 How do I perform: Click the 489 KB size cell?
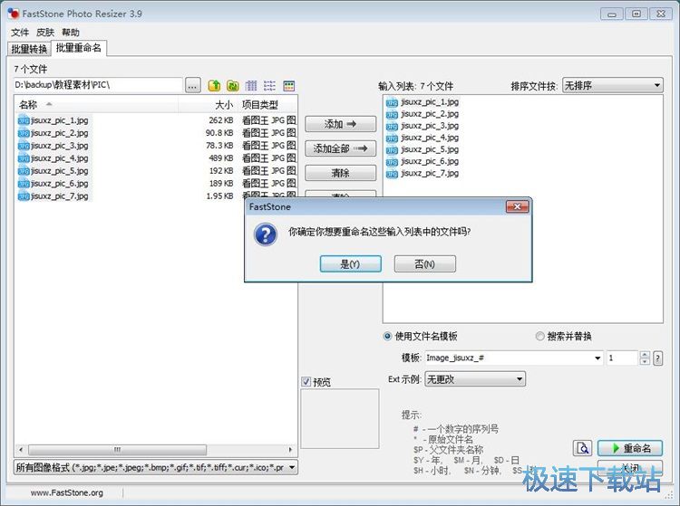[221, 158]
